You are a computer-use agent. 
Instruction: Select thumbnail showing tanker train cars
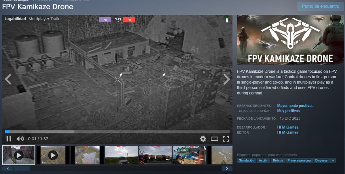tap(155, 155)
